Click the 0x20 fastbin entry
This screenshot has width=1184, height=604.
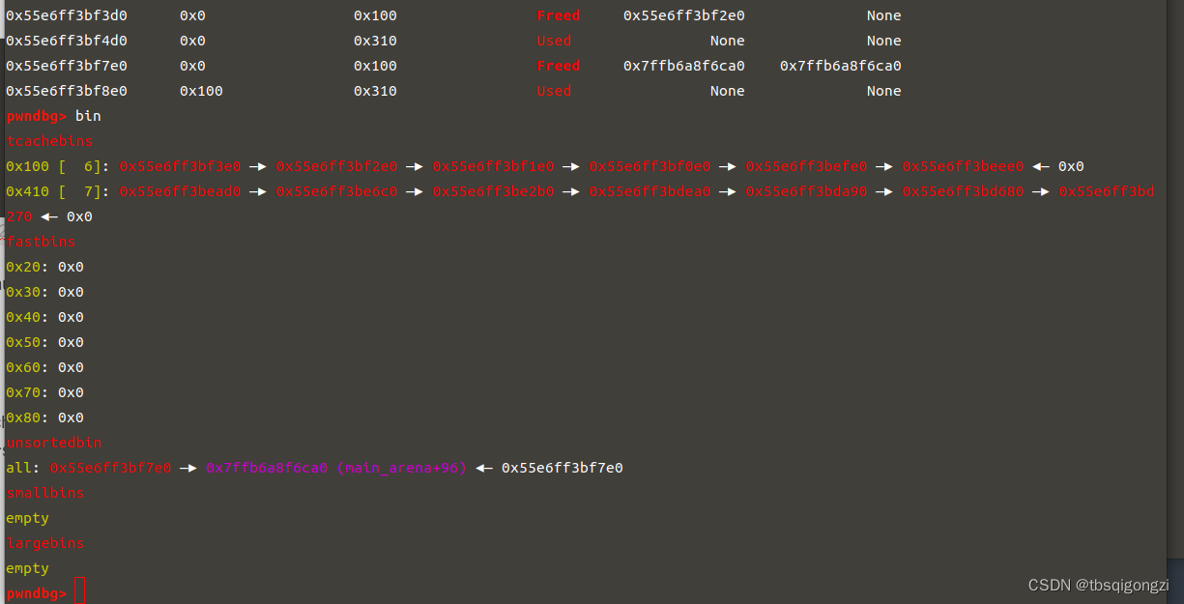pyautogui.click(x=23, y=267)
